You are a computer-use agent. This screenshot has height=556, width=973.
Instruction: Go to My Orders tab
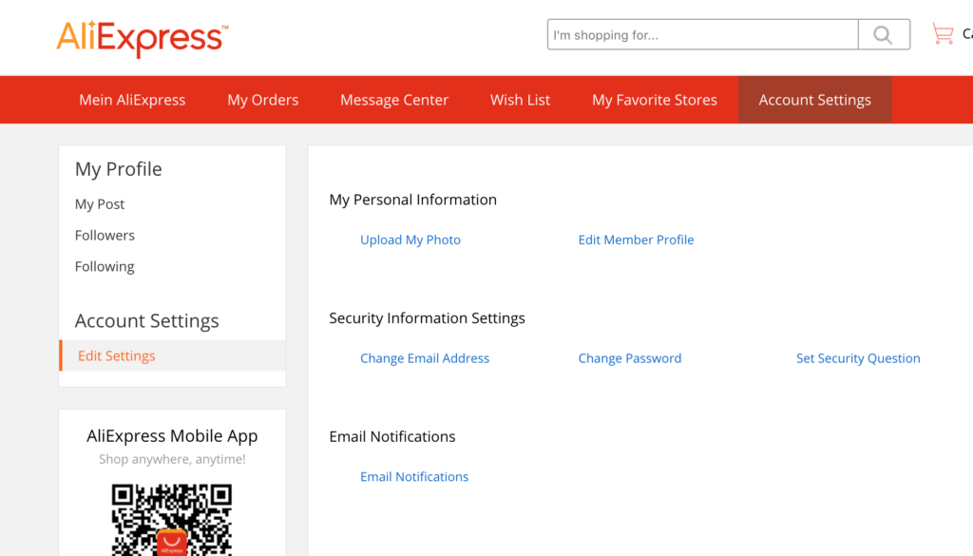pos(262,100)
